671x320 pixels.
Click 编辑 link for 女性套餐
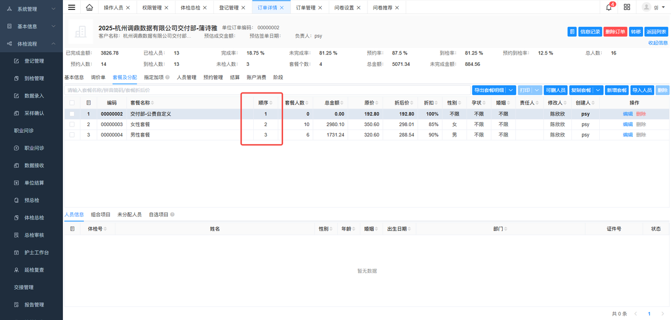pos(627,124)
